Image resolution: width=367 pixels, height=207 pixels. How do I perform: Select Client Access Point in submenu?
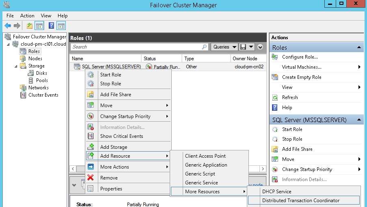click(209, 156)
